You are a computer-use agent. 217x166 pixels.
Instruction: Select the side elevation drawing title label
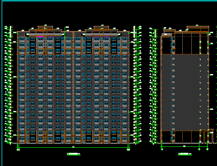(185, 154)
